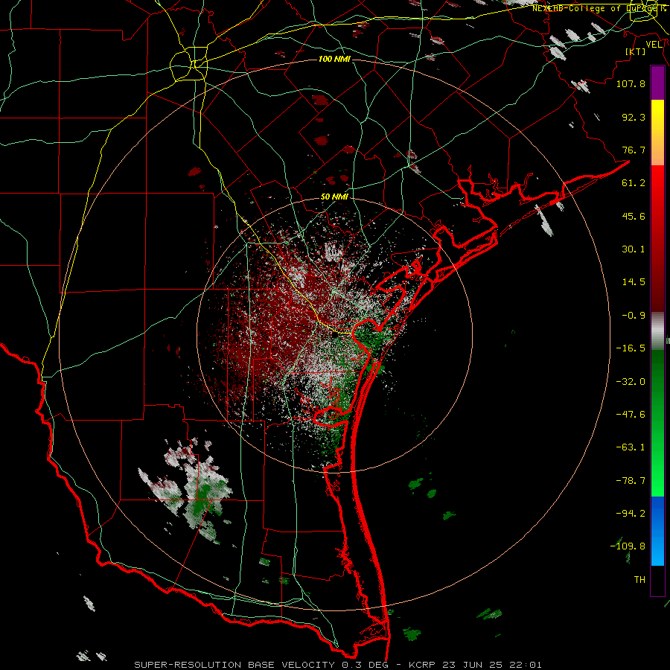The height and width of the screenshot is (670, 670).
Task: Click the 76.7 scale value
Action: (x=634, y=150)
